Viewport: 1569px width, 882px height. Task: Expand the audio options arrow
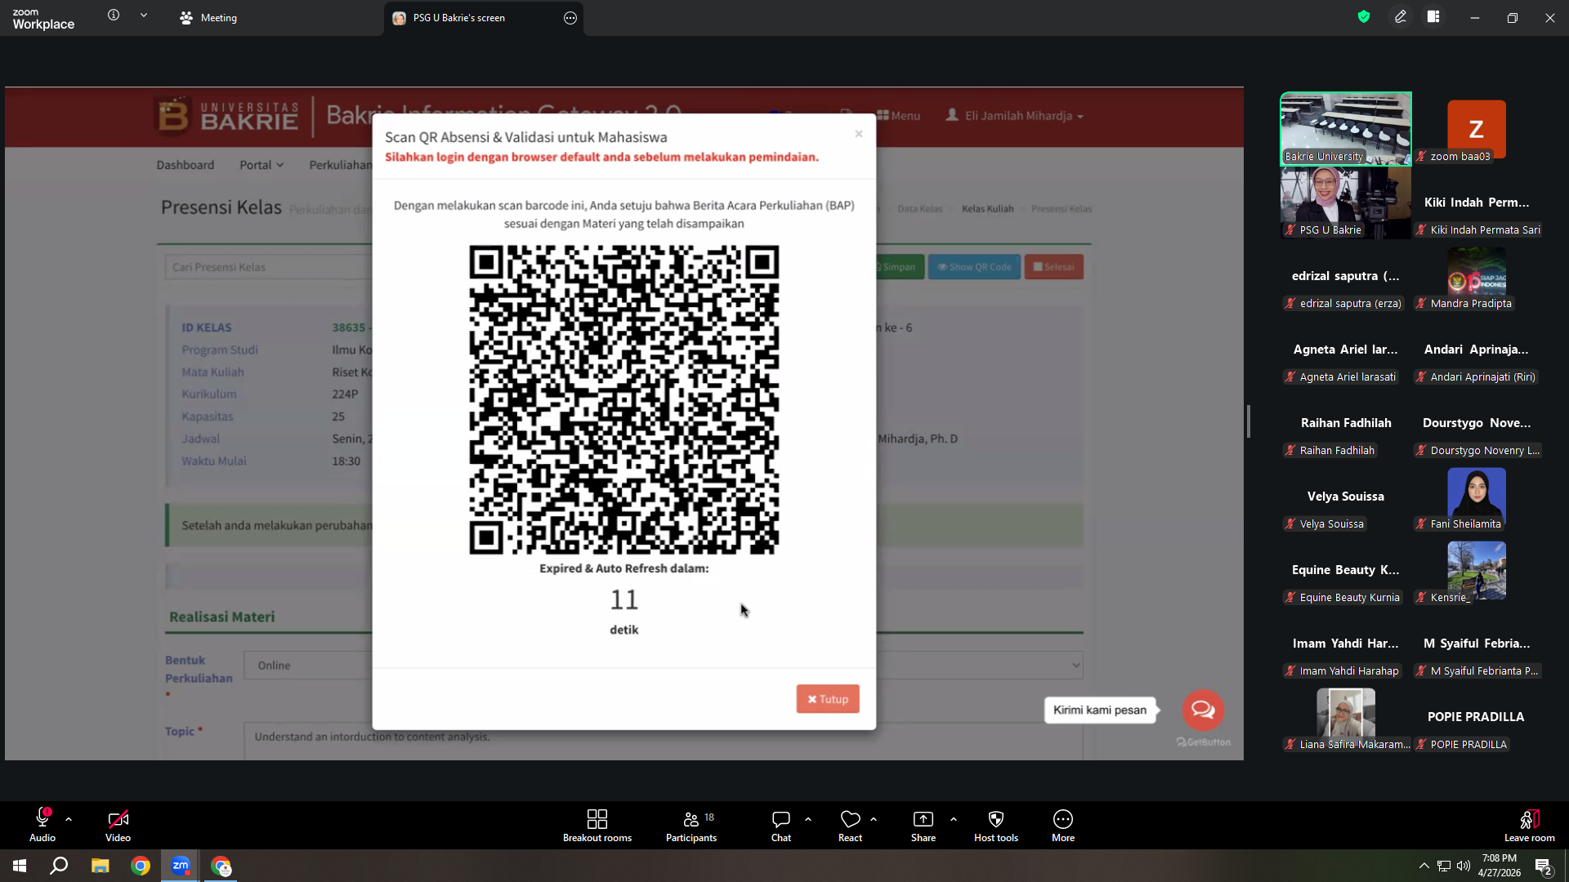69,819
